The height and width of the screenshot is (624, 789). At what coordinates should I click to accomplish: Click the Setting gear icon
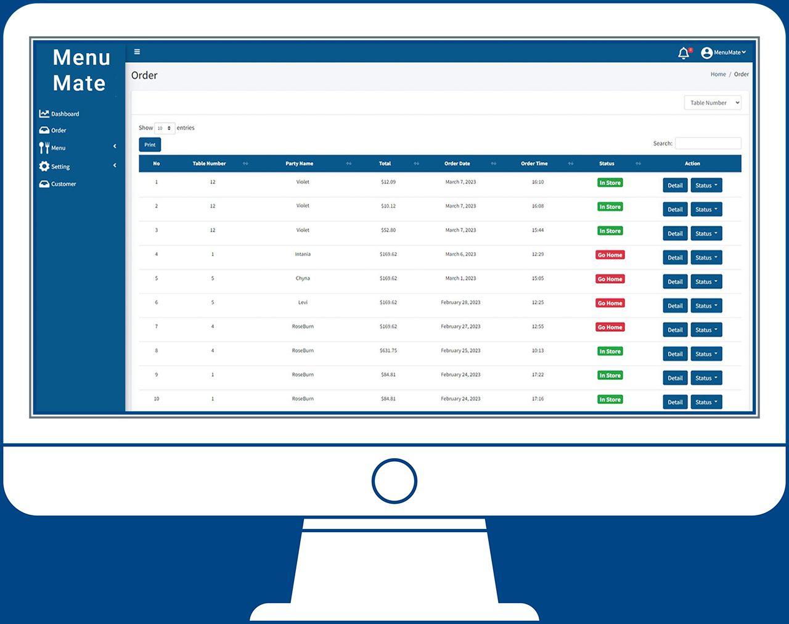(44, 166)
